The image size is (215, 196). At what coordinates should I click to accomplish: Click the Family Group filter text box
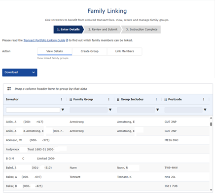89,110
